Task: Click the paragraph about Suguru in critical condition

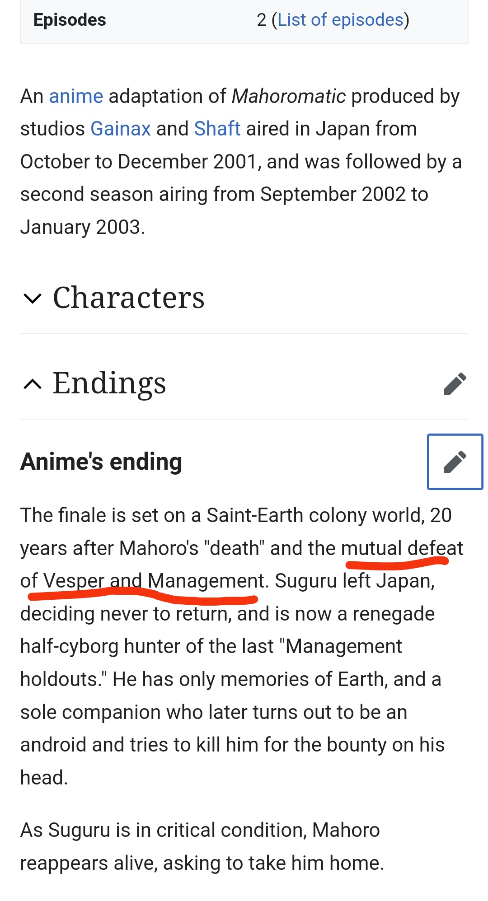Action: pyautogui.click(x=202, y=846)
